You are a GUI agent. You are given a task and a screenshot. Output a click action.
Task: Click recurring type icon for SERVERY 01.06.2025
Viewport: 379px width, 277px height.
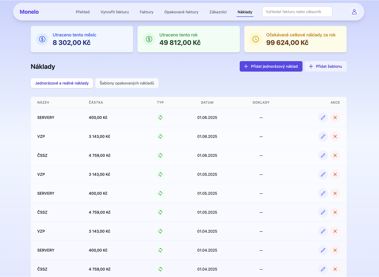[x=160, y=118]
